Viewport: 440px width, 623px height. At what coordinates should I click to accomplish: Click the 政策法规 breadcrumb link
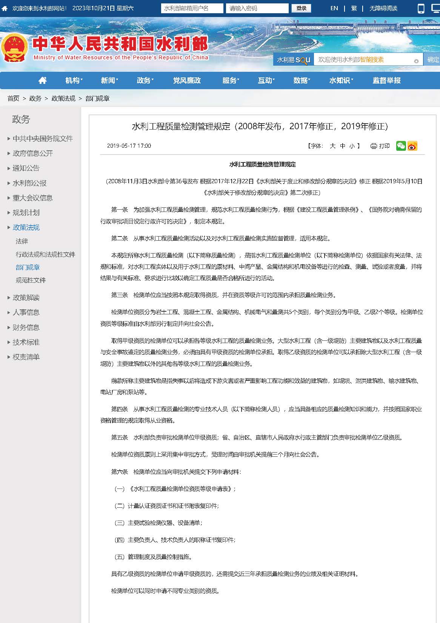63,99
